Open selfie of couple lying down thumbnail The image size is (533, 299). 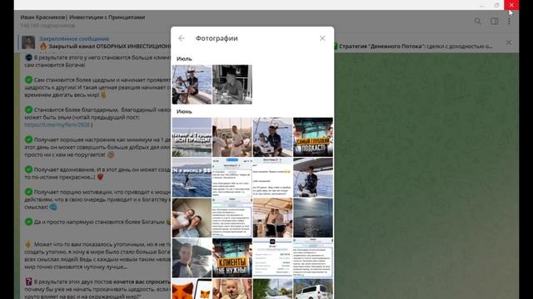[x=192, y=218]
